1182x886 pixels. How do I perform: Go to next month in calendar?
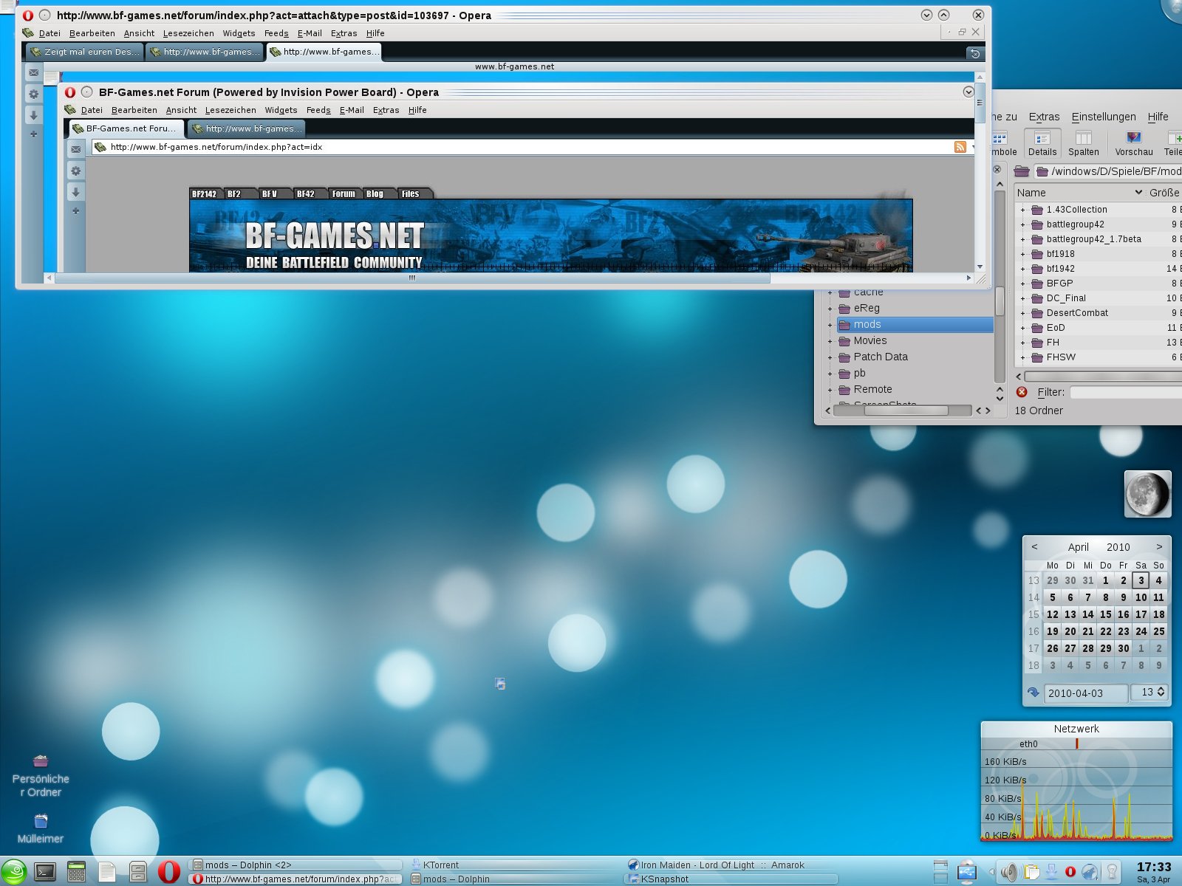point(1159,547)
